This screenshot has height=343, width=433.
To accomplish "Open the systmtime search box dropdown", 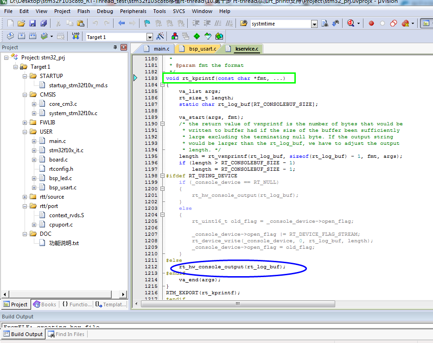I will [x=315, y=23].
